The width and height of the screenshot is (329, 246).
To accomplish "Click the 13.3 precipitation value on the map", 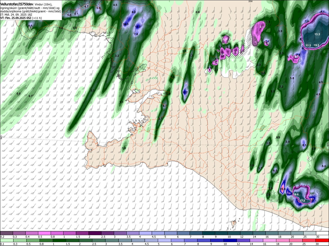I will pos(317,34).
